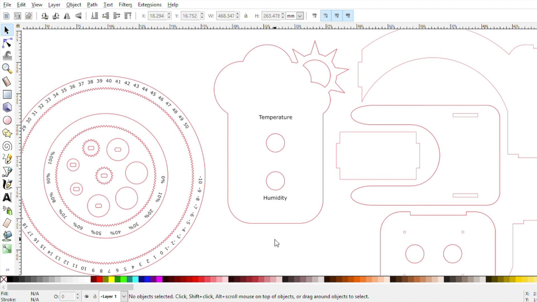Choose the Spiral drawing tool
Screen dimensions: 537x302
(7, 146)
